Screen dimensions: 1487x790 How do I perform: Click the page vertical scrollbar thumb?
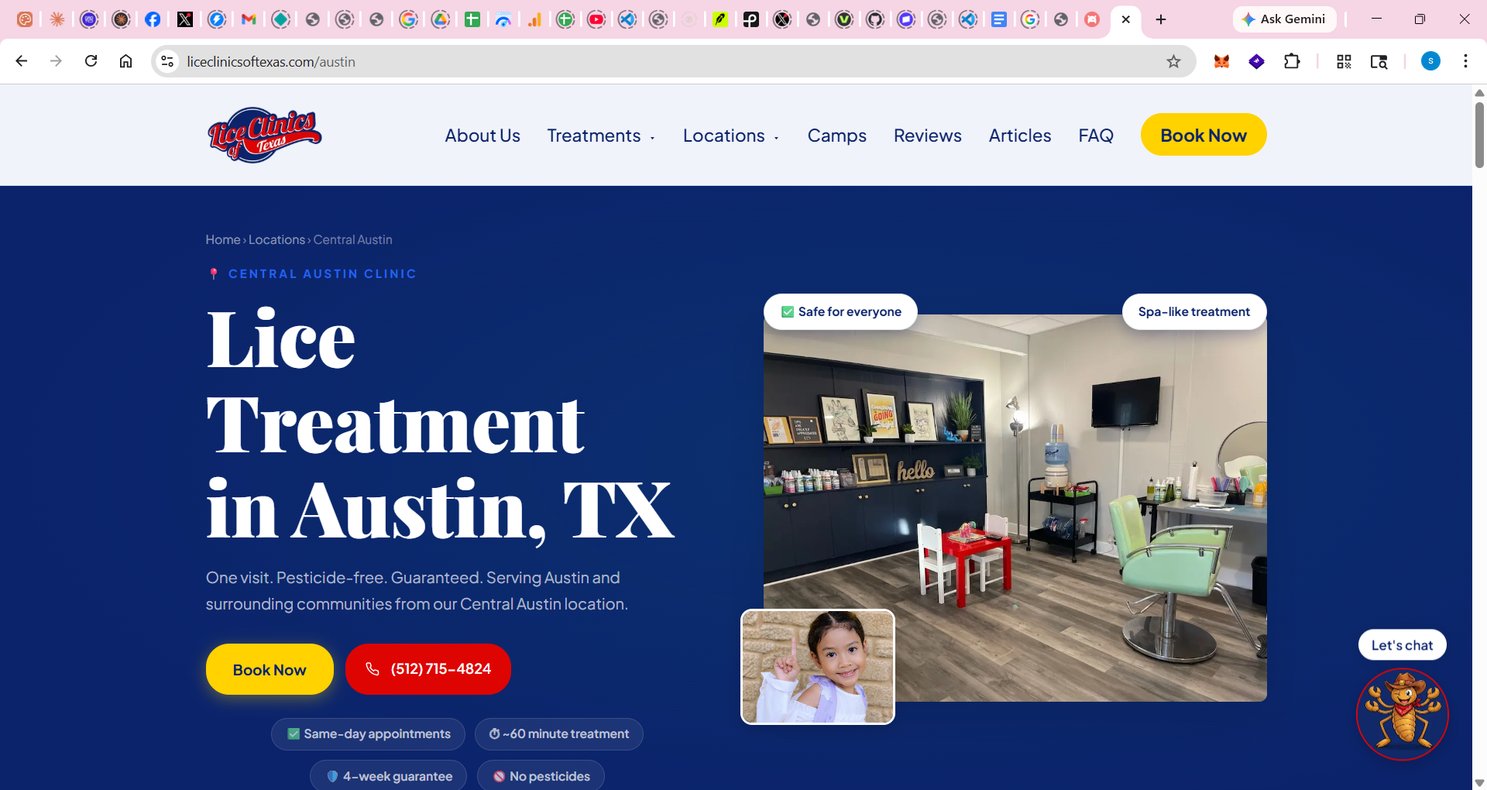click(x=1479, y=133)
